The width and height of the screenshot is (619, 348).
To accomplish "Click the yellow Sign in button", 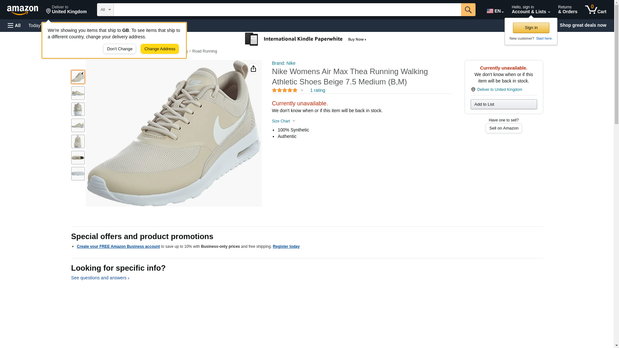I will point(531,28).
